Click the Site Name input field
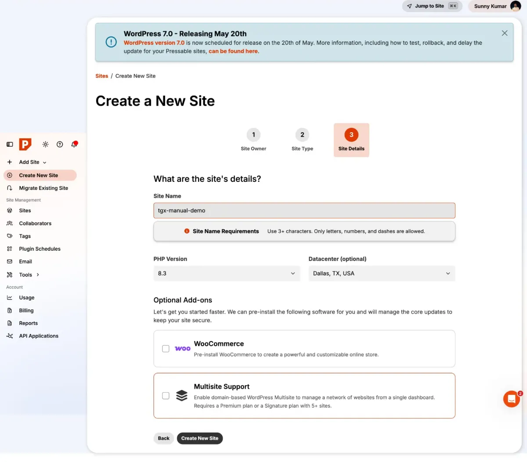The image size is (527, 462). click(304, 210)
